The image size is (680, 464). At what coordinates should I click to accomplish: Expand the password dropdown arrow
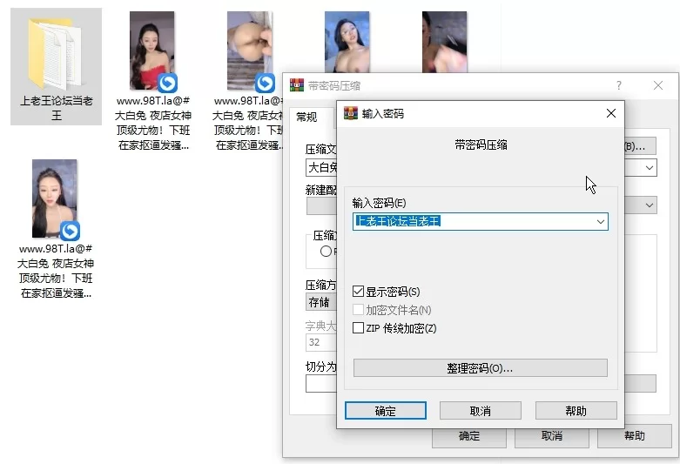pos(600,222)
